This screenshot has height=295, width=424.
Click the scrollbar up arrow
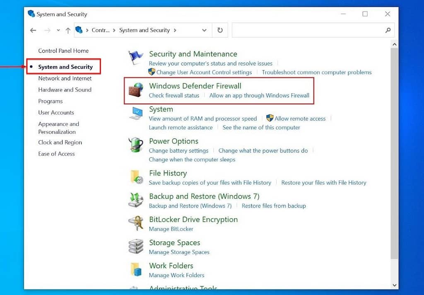coord(394,44)
